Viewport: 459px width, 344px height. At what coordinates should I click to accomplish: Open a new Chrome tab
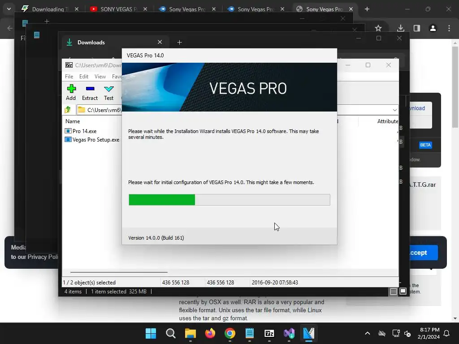pyautogui.click(x=367, y=9)
